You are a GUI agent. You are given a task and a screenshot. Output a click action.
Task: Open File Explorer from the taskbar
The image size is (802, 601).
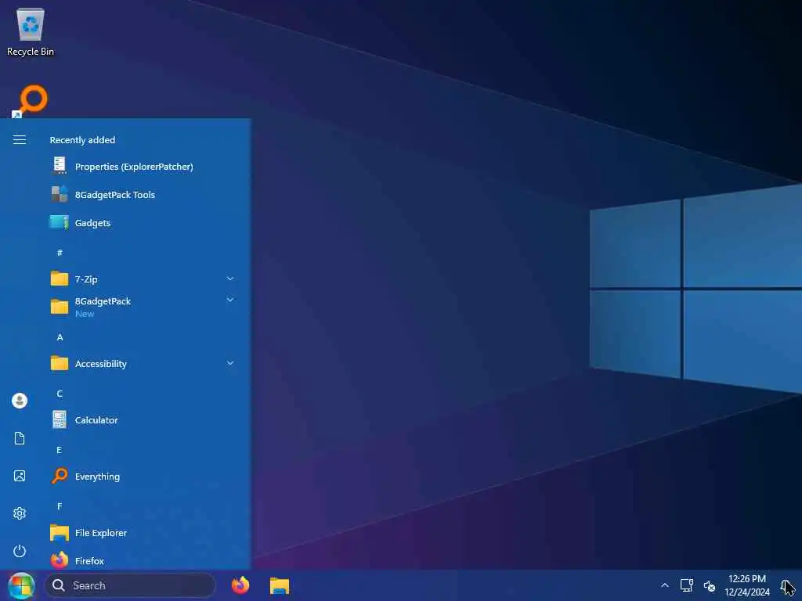point(280,585)
